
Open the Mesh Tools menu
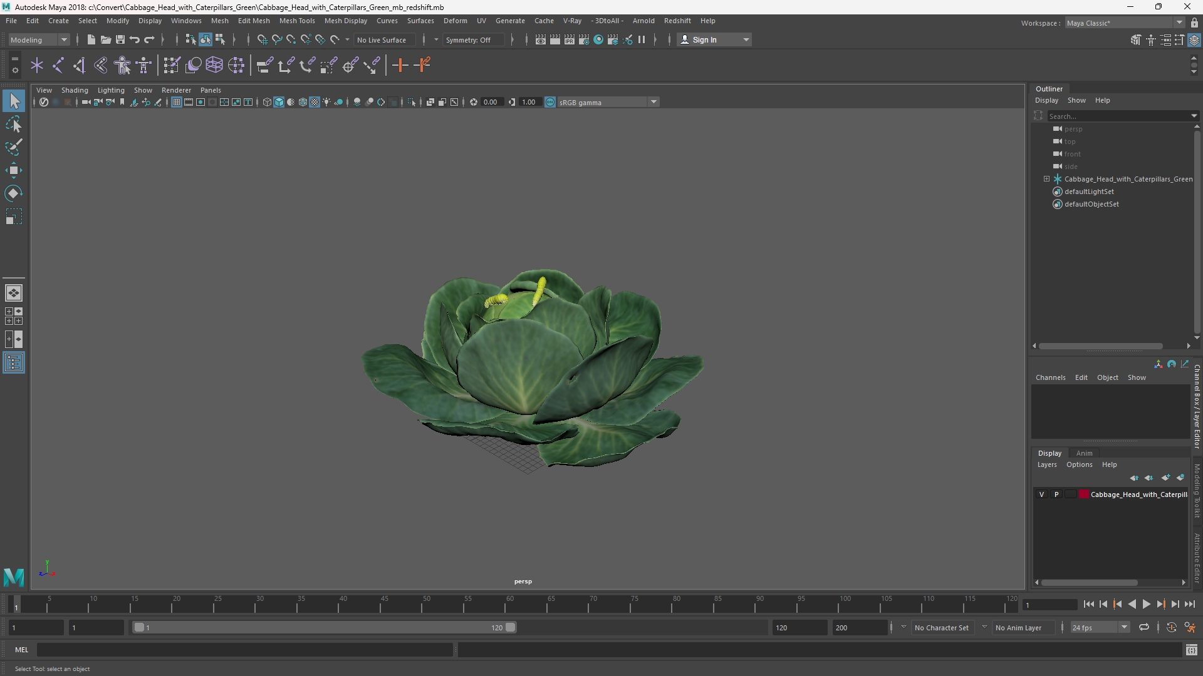297,21
